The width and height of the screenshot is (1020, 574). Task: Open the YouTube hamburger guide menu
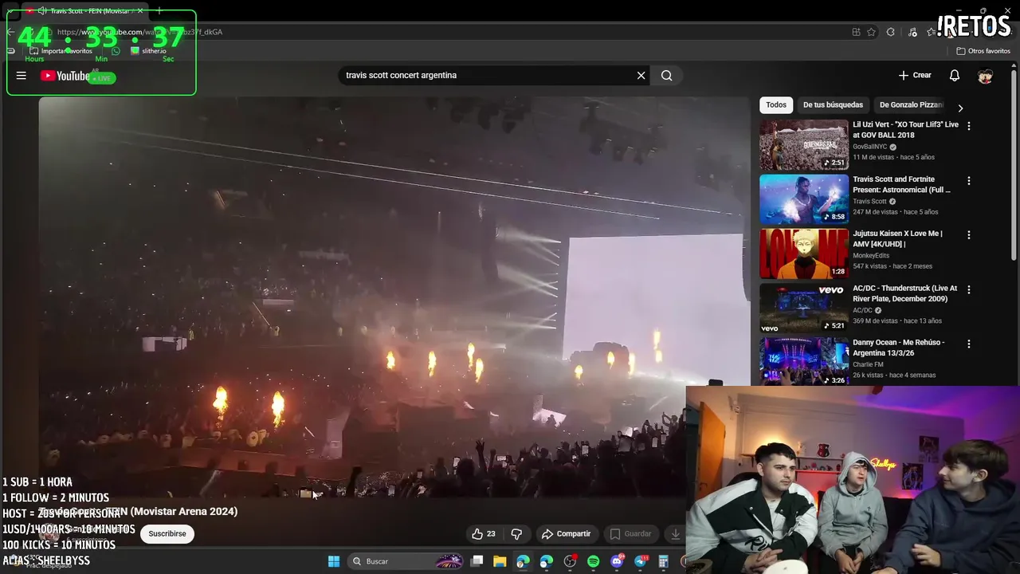(22, 76)
